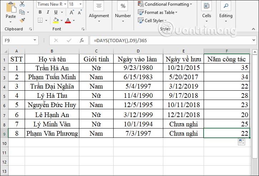
Task: Select value 35 in column F
Action: point(226,68)
